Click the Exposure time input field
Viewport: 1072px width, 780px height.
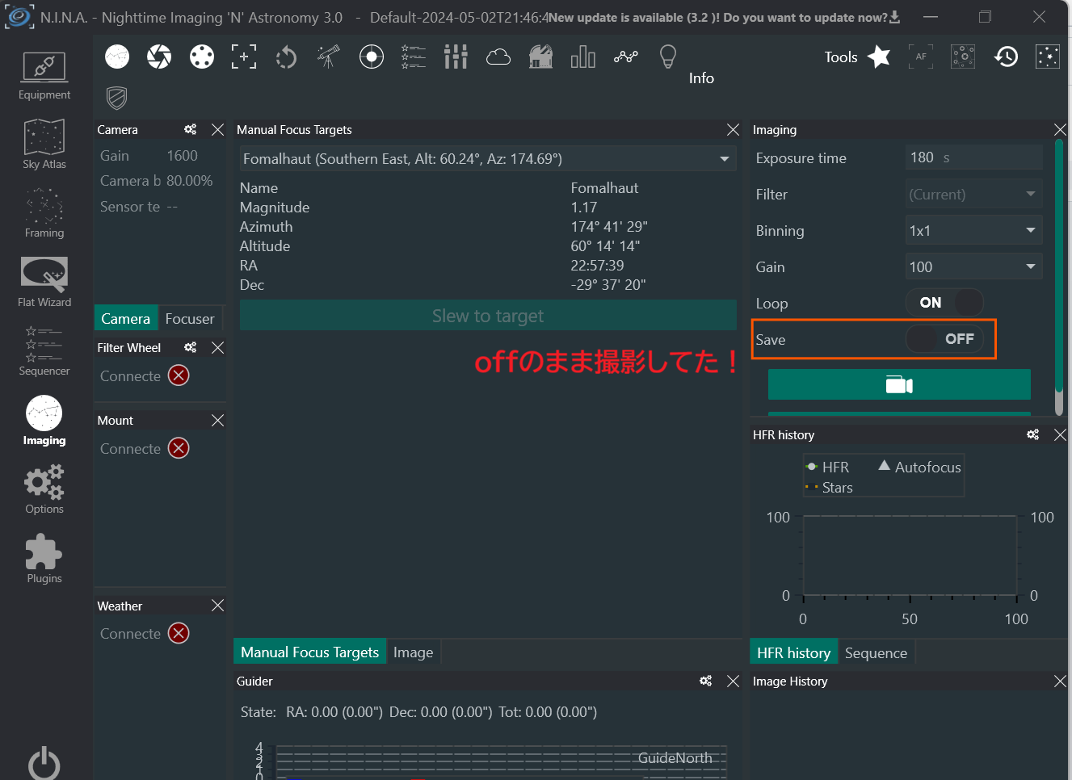(x=974, y=157)
